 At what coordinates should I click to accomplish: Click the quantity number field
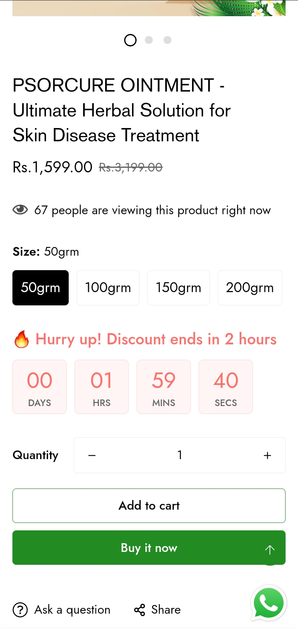click(x=180, y=455)
